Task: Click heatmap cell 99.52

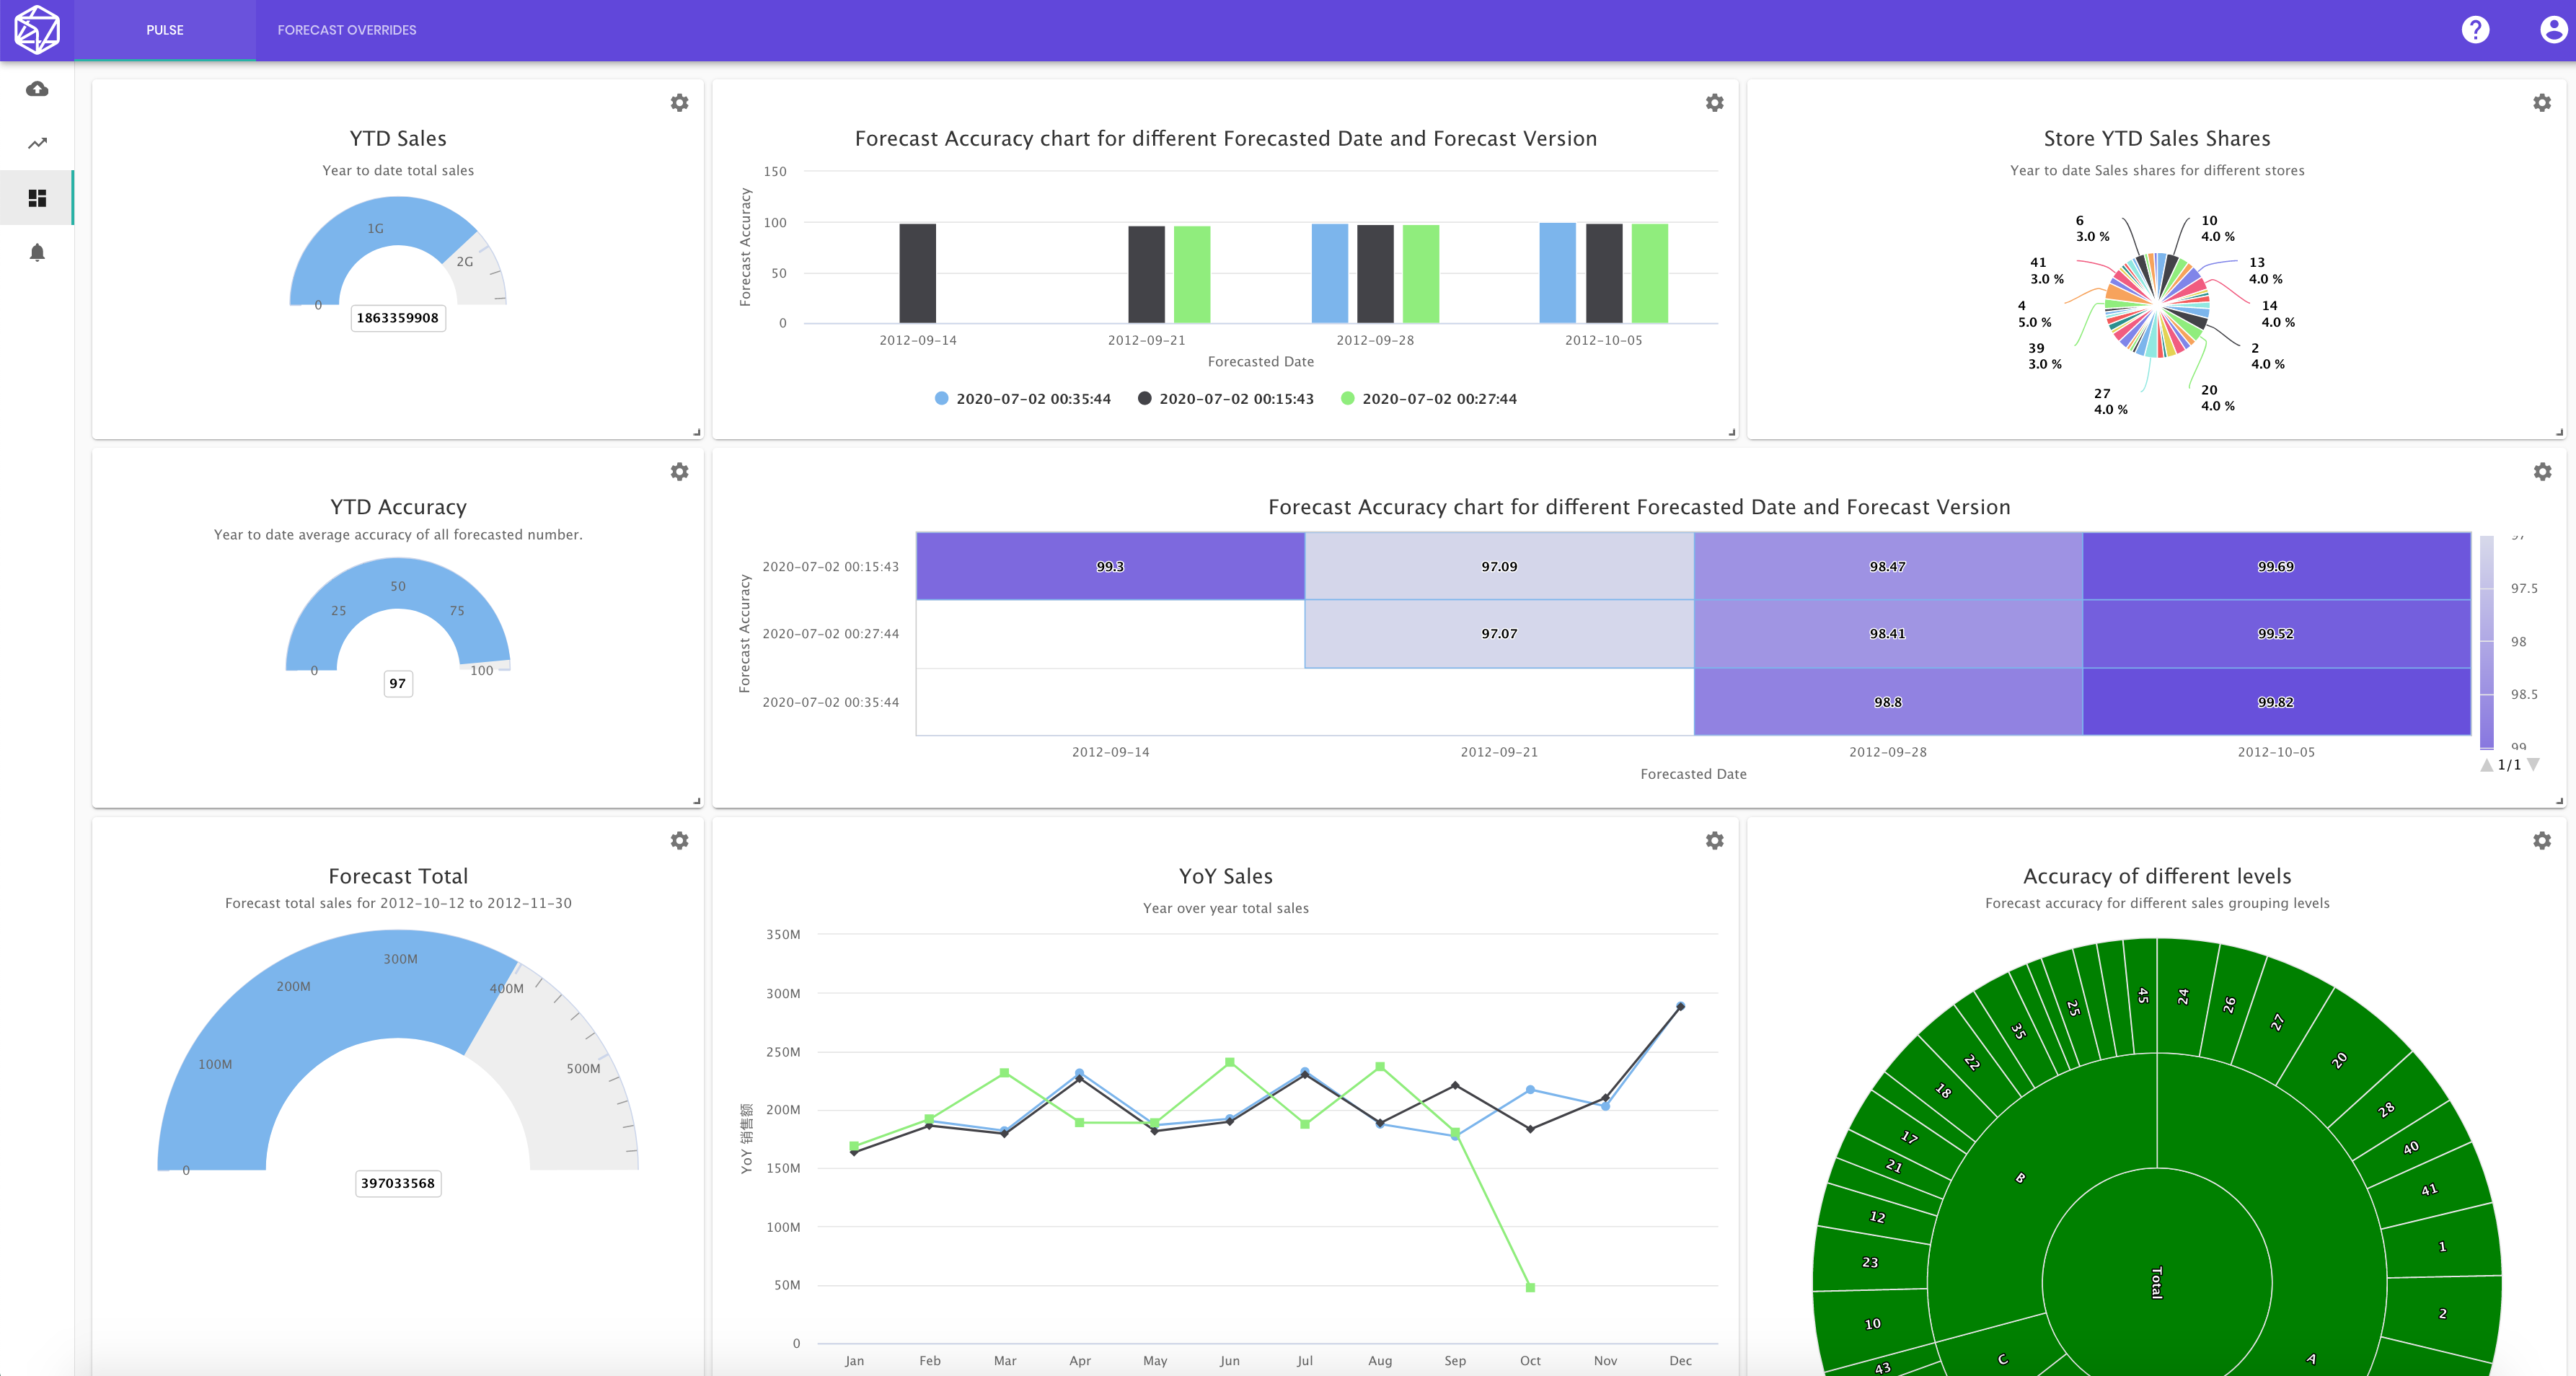Action: click(2276, 634)
